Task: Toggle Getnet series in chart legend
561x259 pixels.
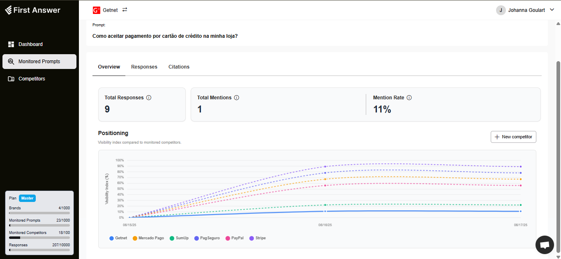Action: 118,238
